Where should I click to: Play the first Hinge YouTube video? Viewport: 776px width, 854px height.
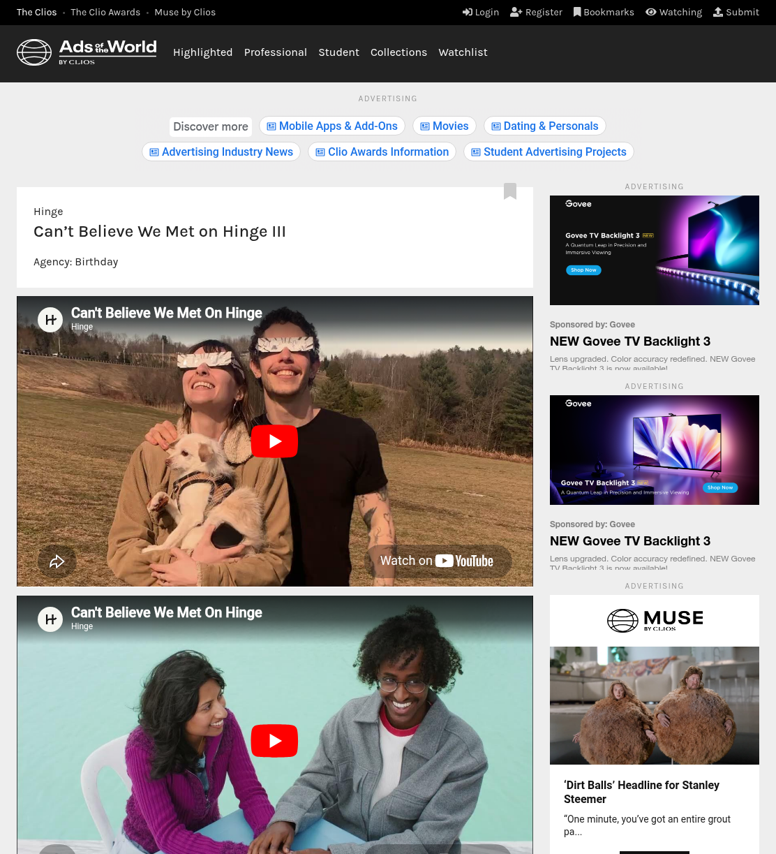[x=274, y=441]
